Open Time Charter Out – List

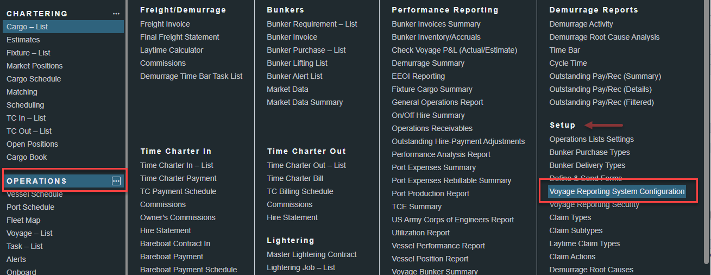(306, 165)
